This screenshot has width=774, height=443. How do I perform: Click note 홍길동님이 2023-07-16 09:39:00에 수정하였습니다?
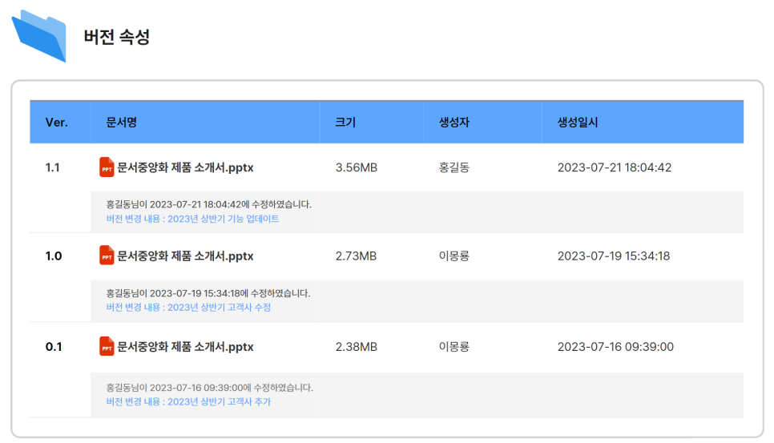coord(210,388)
